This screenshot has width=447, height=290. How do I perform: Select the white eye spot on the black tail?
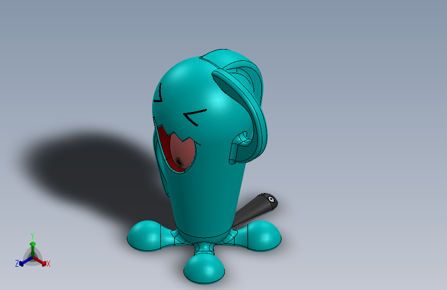point(271,199)
